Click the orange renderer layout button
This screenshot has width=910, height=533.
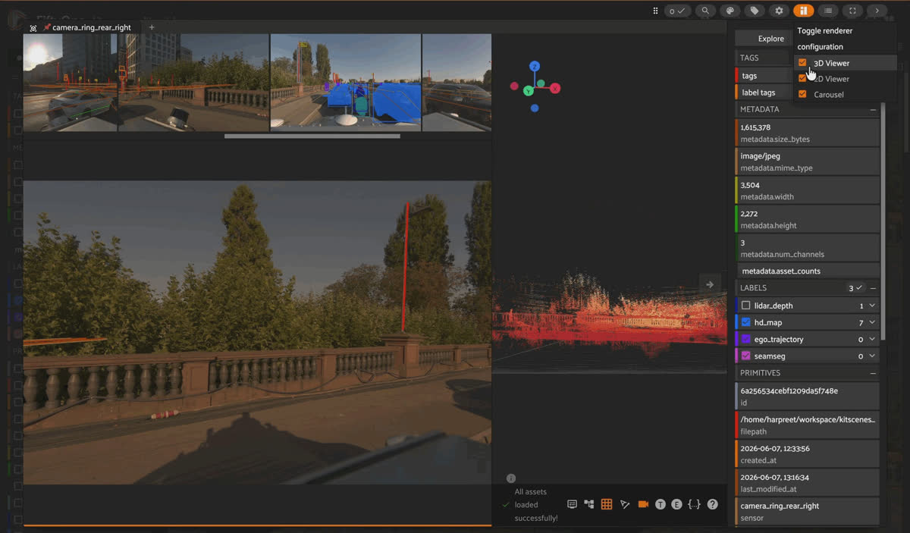[803, 11]
